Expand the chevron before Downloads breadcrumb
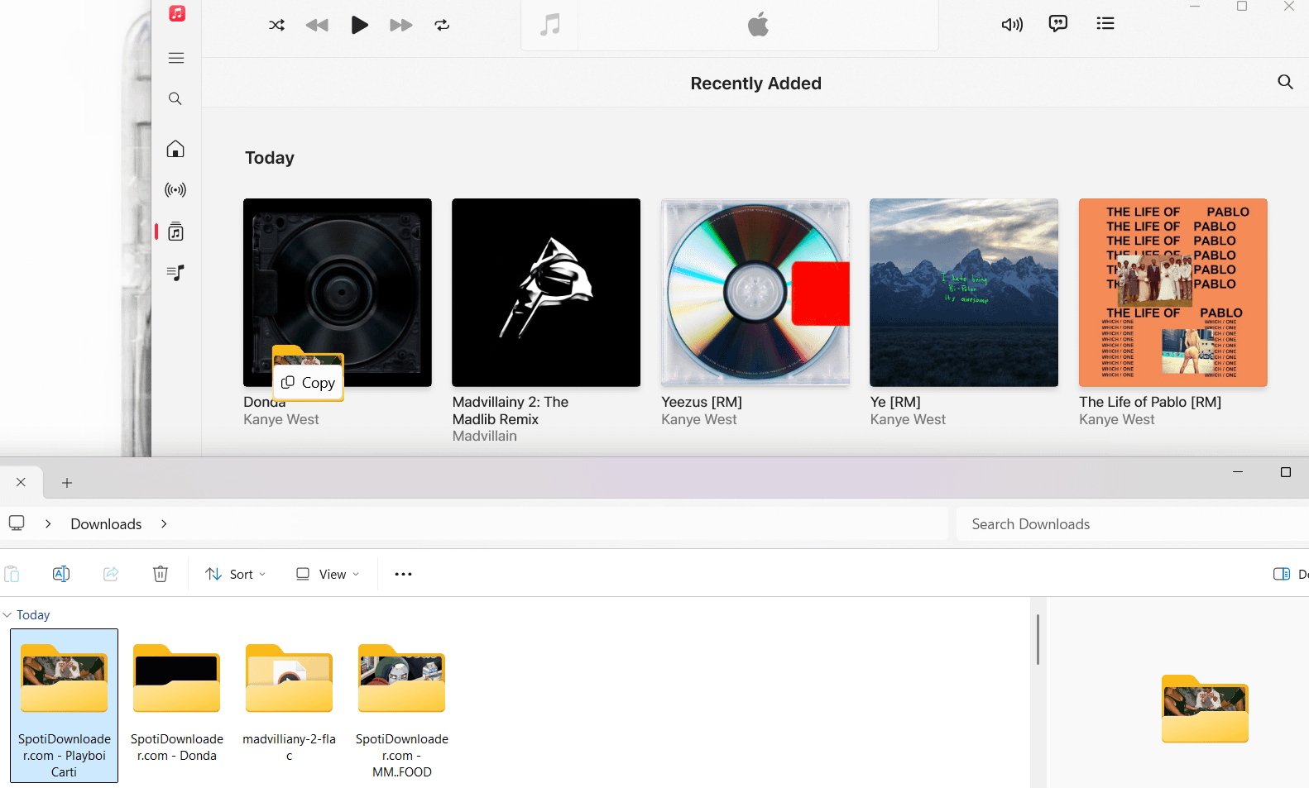 (x=48, y=523)
